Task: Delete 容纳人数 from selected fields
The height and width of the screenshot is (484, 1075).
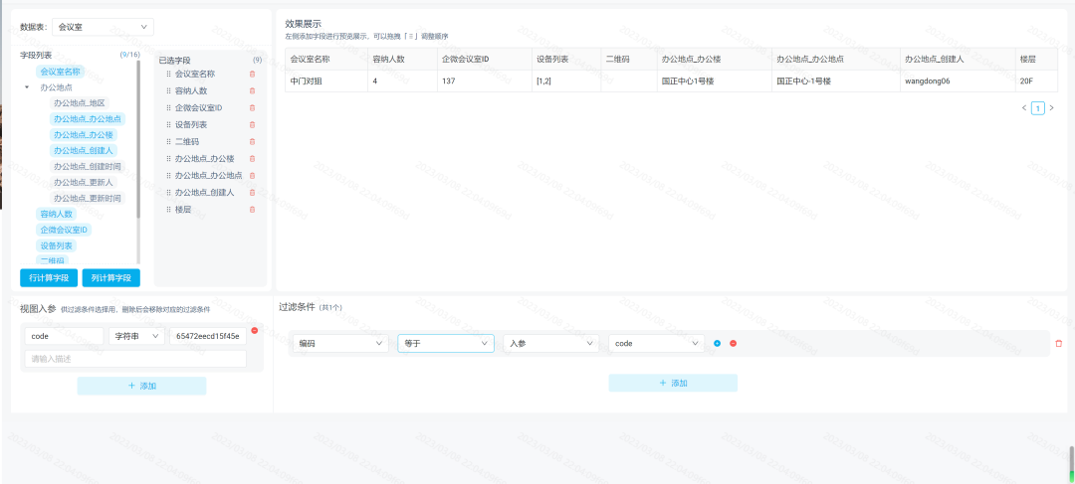Action: [x=252, y=91]
